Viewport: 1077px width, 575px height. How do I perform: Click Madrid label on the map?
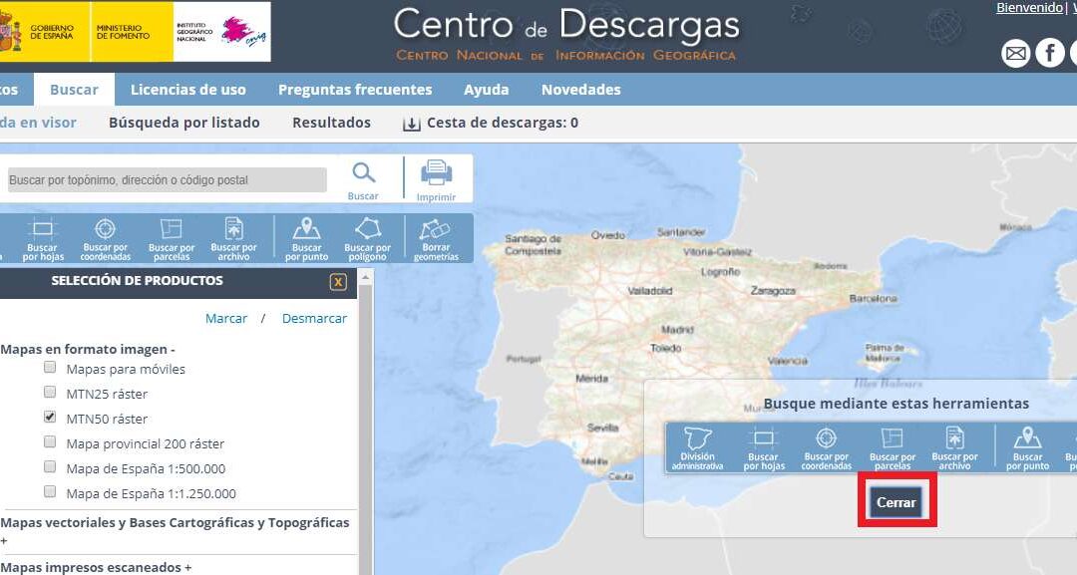(677, 330)
